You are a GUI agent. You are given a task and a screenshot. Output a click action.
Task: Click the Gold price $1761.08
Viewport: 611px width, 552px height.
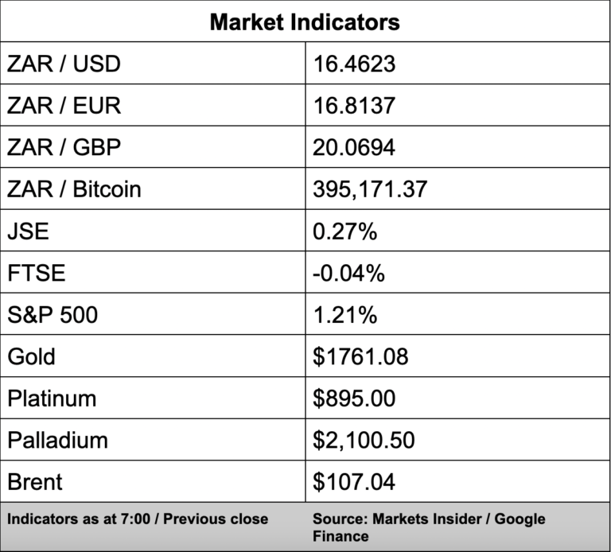click(x=360, y=356)
